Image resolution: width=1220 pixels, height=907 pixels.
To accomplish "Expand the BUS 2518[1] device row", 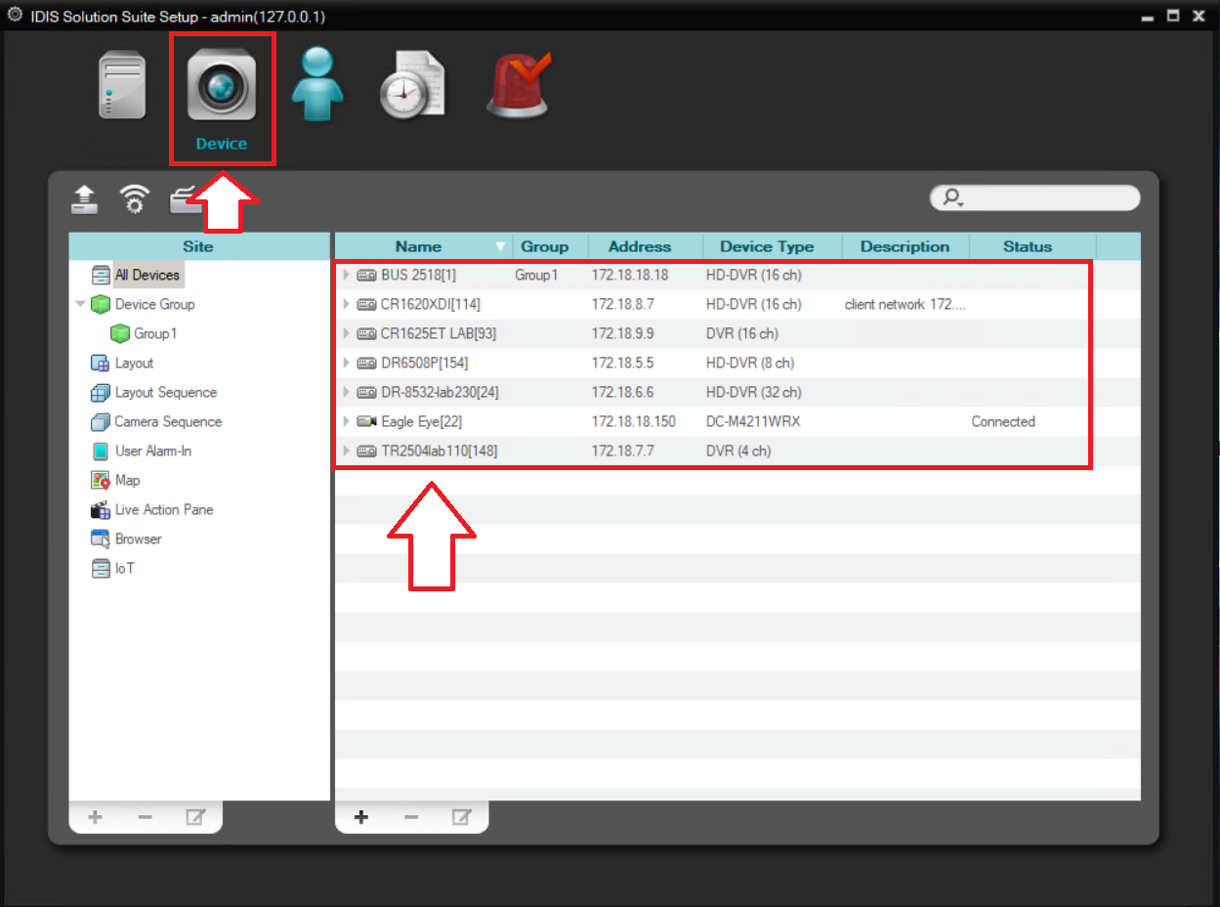I will pyautogui.click(x=346, y=275).
